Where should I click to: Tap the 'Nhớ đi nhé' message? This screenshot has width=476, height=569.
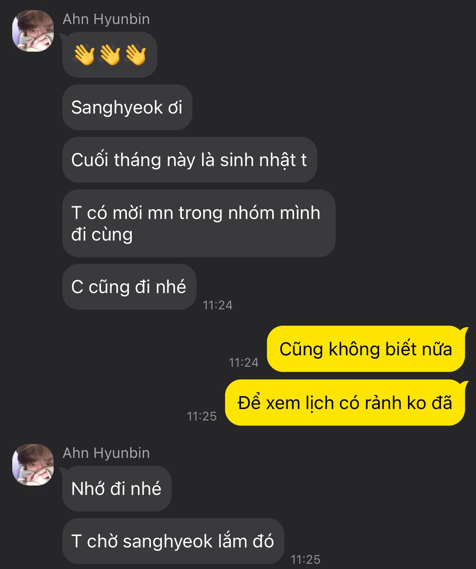click(x=117, y=489)
